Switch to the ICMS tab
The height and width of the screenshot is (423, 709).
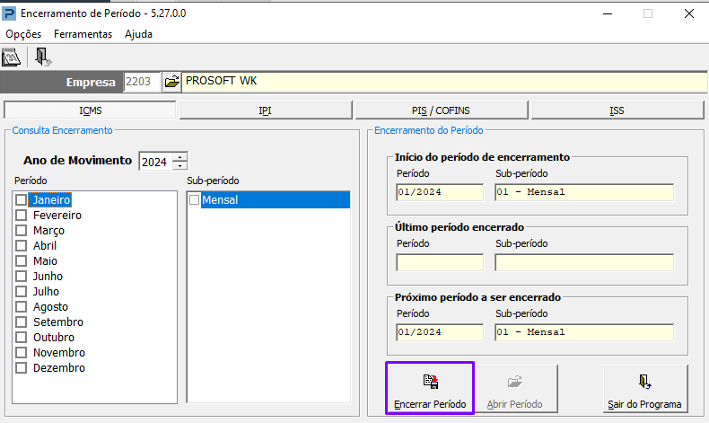coord(90,110)
